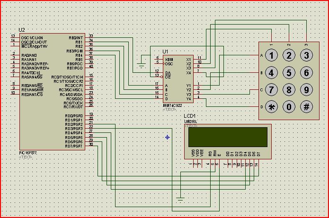Click the LCD1 component label
Screen dimensions: 329x218
click(190, 116)
